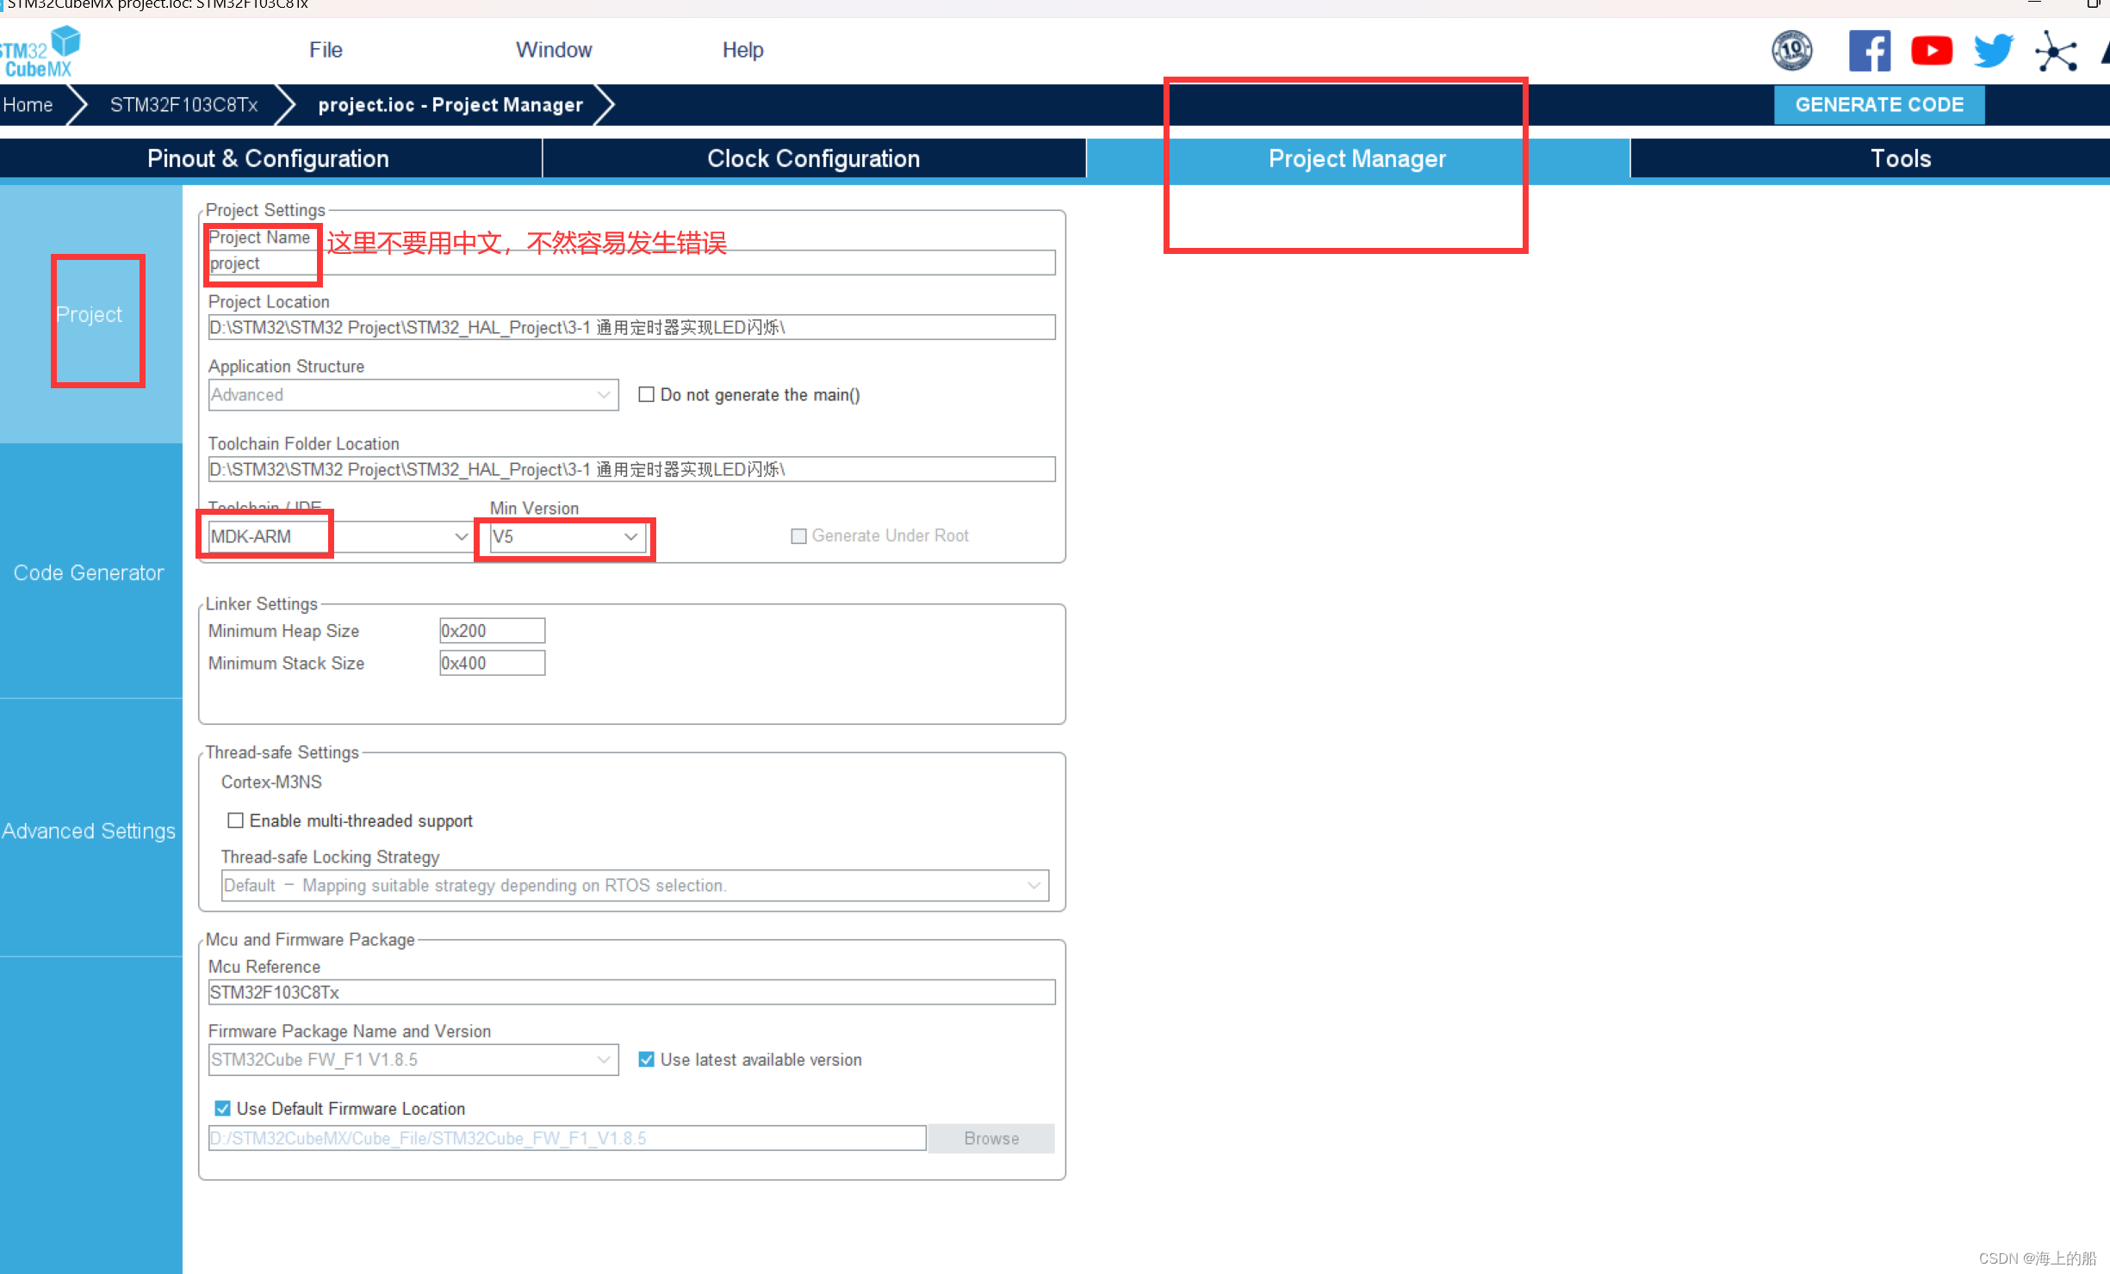Open the YouTube icon link
2110x1274 pixels.
coord(1931,51)
